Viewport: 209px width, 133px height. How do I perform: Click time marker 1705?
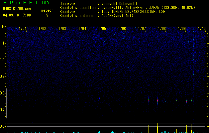point(102,29)
